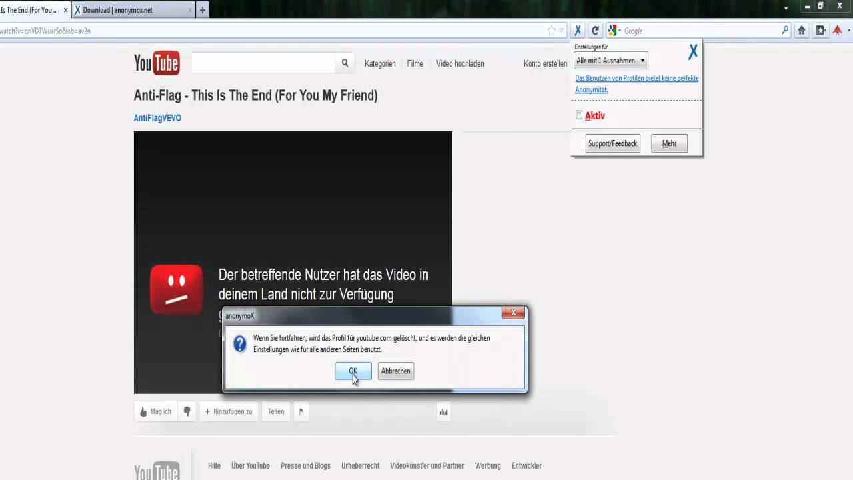Click the Mehr button
This screenshot has width=853, height=480.
pyautogui.click(x=669, y=143)
